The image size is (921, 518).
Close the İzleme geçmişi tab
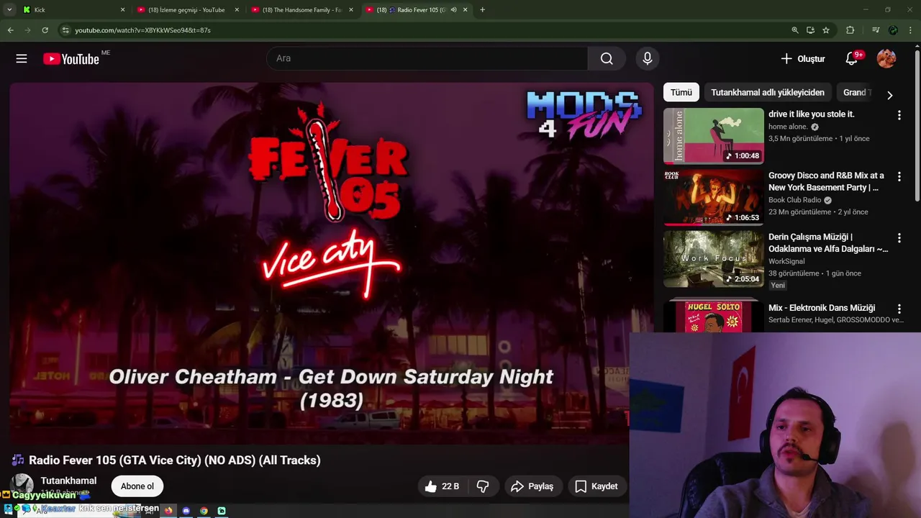(237, 10)
